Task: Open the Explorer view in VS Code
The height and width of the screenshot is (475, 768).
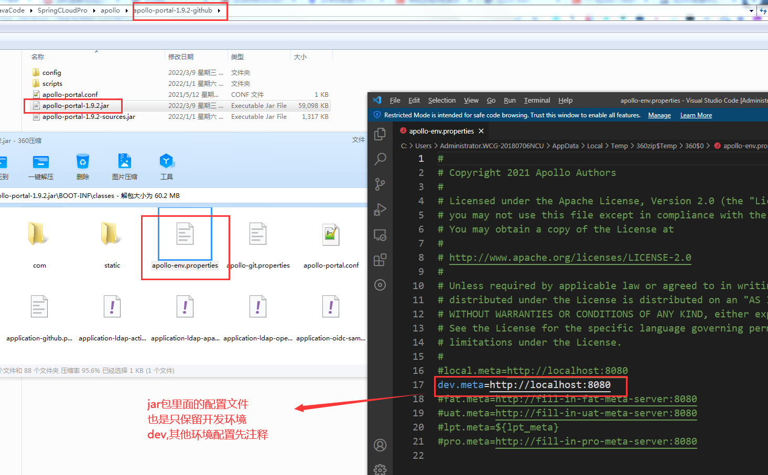Action: point(380,134)
